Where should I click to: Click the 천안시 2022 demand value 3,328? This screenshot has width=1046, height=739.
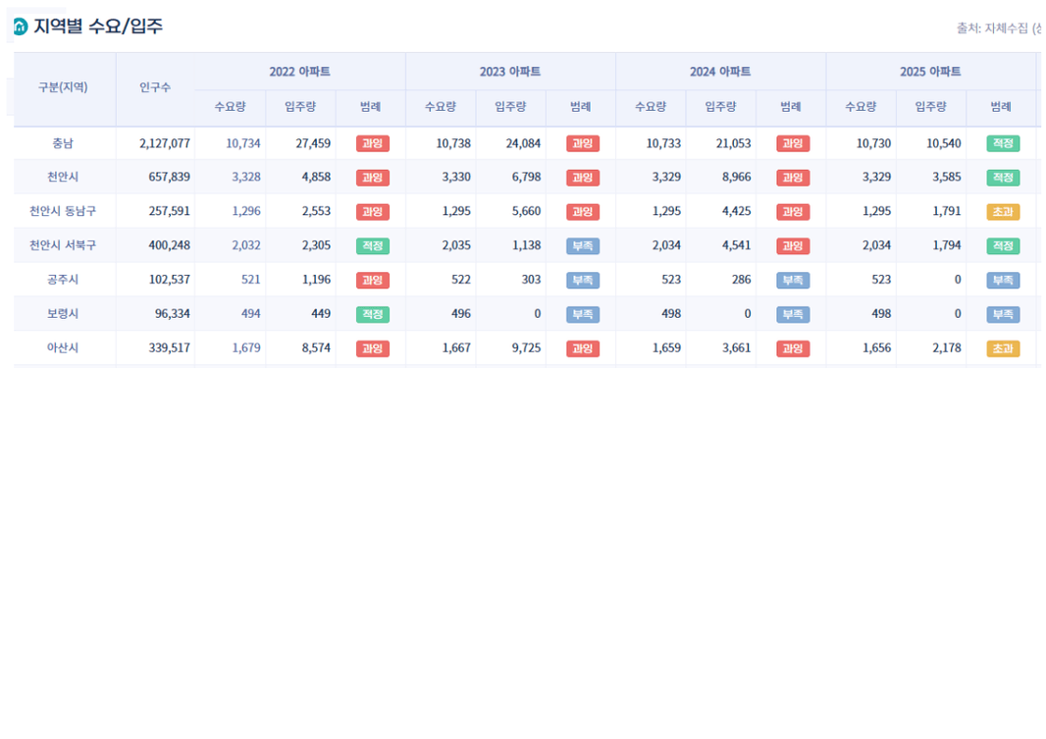click(245, 177)
